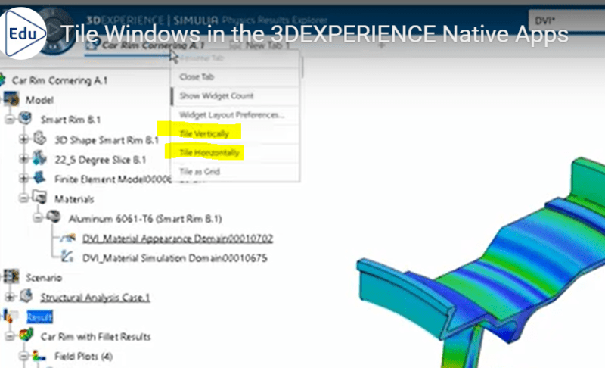
Task: Select the 3D Shape Smart Rim B.1 label
Action: click(107, 140)
